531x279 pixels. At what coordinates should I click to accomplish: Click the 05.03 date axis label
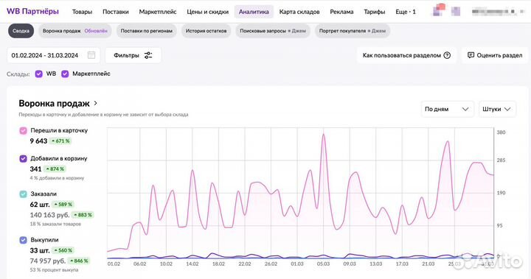(323, 264)
